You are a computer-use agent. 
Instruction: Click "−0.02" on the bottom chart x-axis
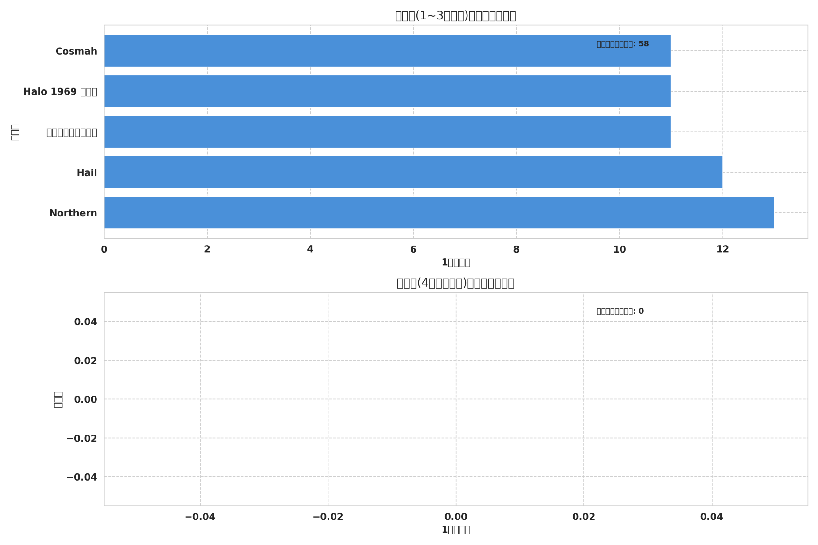click(328, 517)
